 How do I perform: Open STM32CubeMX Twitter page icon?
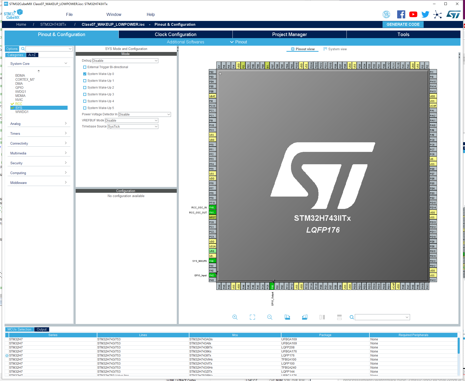425,14
